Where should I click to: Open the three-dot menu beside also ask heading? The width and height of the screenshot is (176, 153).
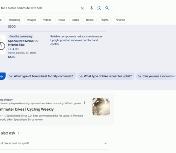coord(18,133)
